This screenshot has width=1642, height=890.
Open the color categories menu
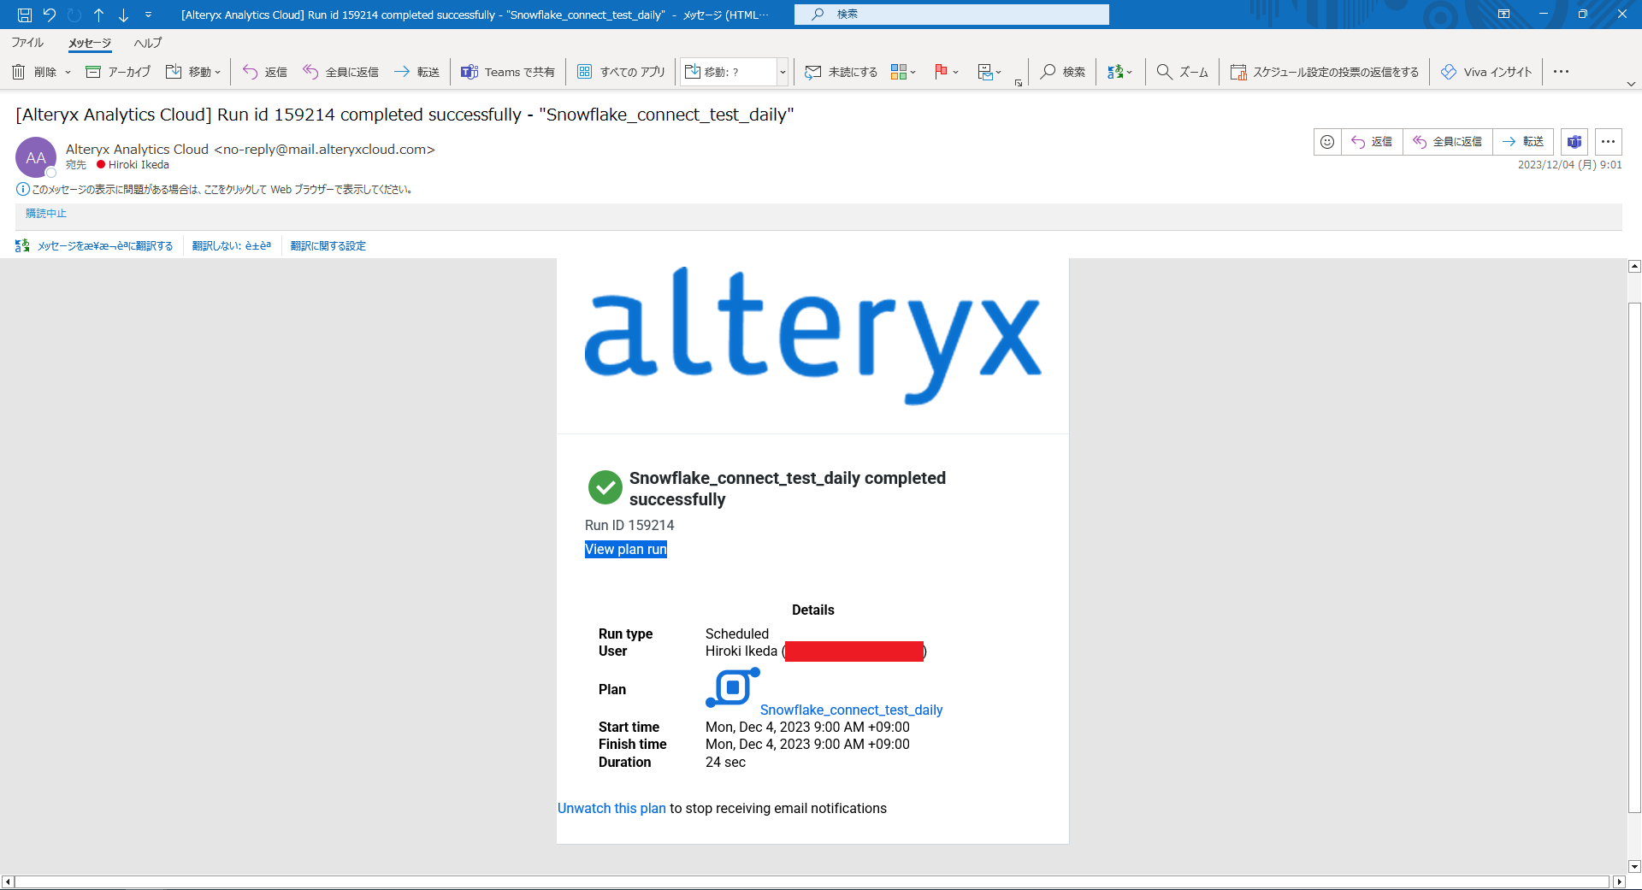click(903, 72)
